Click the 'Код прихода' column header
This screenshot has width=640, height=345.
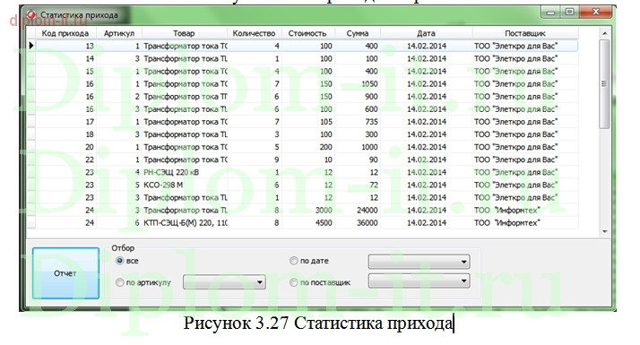pos(65,33)
